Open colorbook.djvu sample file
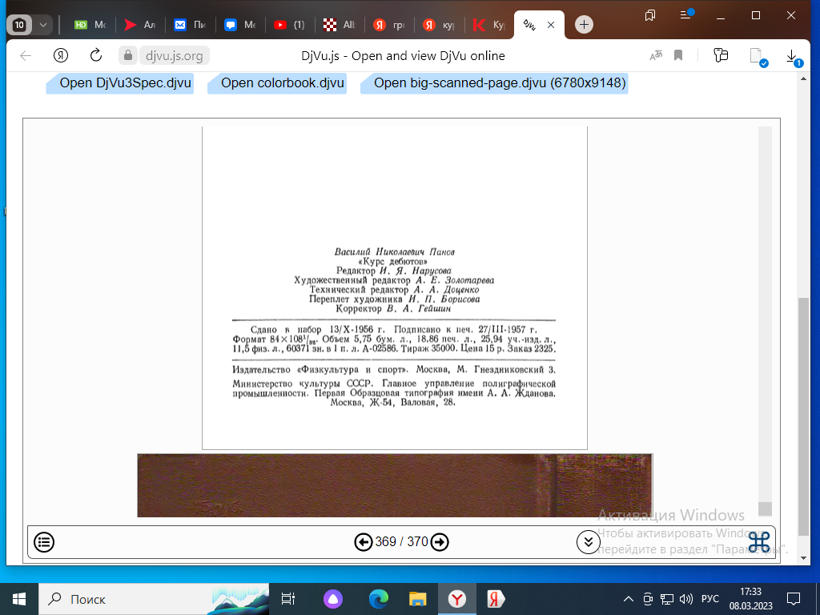Viewport: 820px width, 615px height. pyautogui.click(x=277, y=83)
